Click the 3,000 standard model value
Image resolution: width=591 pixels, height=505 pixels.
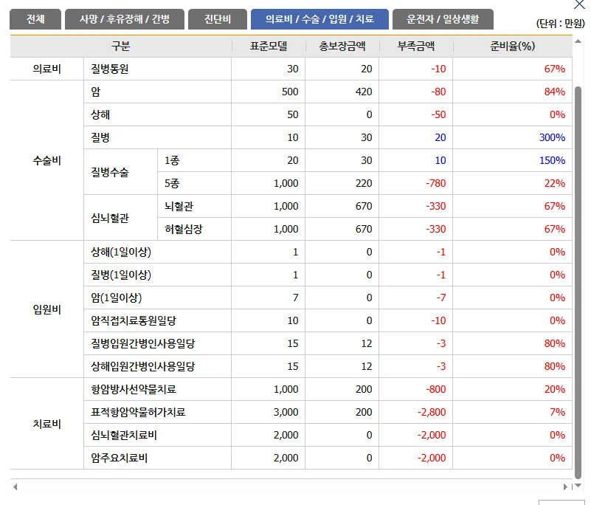click(286, 412)
